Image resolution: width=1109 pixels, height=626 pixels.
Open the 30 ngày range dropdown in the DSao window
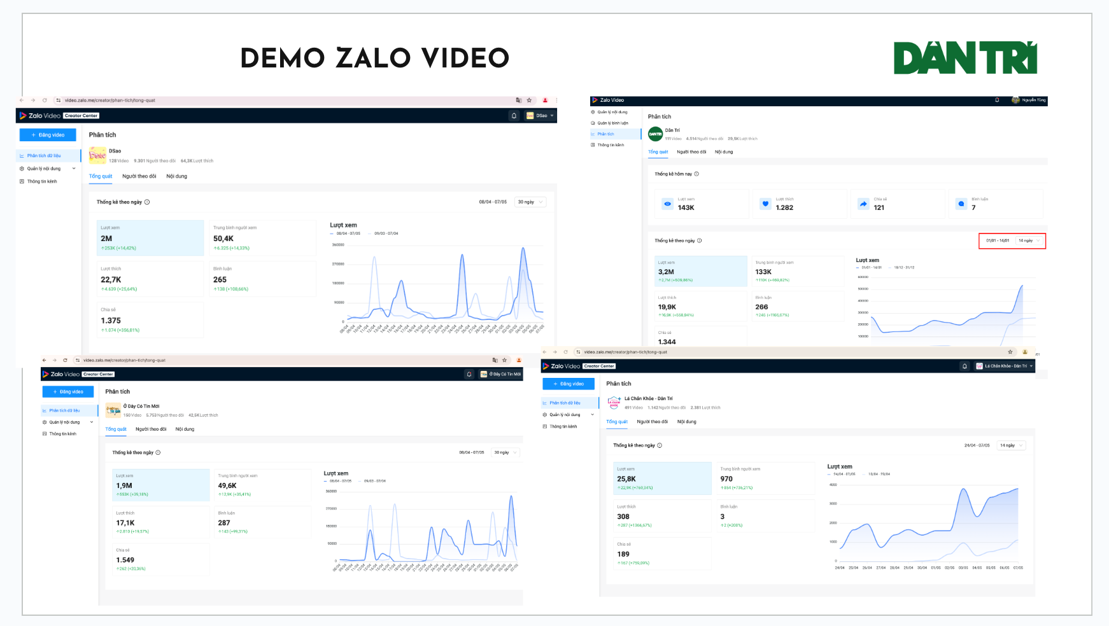(530, 202)
